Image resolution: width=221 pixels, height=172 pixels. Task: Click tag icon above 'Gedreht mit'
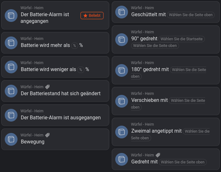tap(158, 155)
